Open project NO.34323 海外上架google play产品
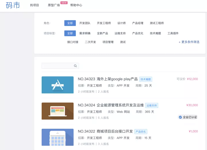 pos(108,79)
